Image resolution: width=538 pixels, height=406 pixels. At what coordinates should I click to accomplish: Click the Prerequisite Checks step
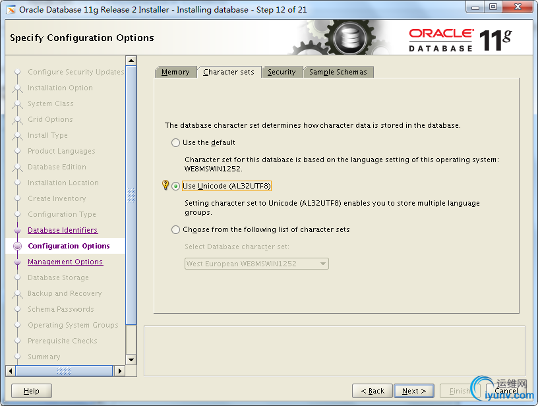(63, 341)
